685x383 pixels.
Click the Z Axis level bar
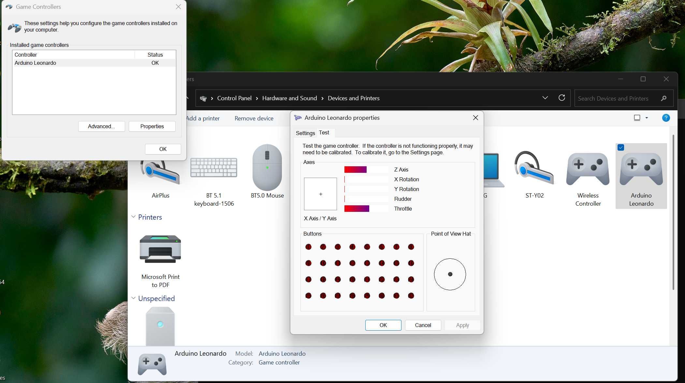pyautogui.click(x=366, y=170)
